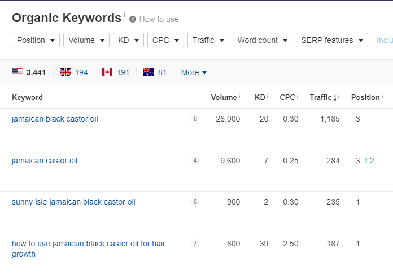Switch to Australia results 81
This screenshot has width=393, height=273.
(162, 72)
